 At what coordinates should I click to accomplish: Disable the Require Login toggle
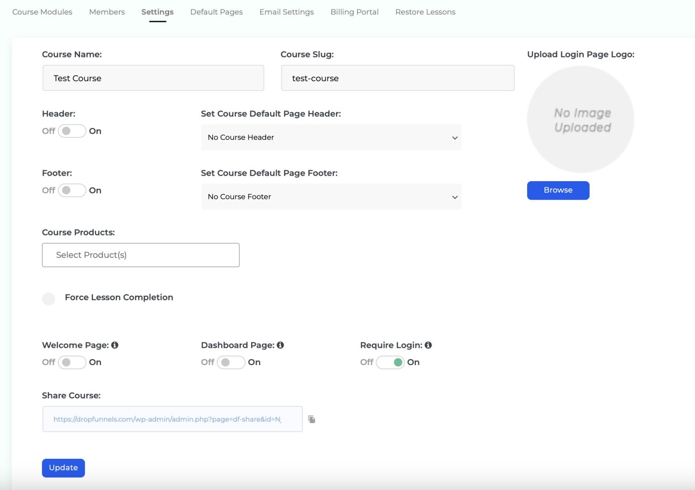click(x=390, y=362)
